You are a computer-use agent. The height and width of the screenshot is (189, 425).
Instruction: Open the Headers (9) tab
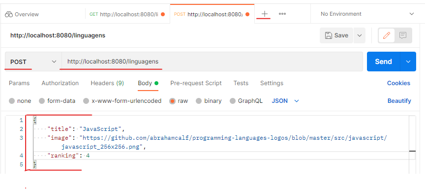[107, 83]
